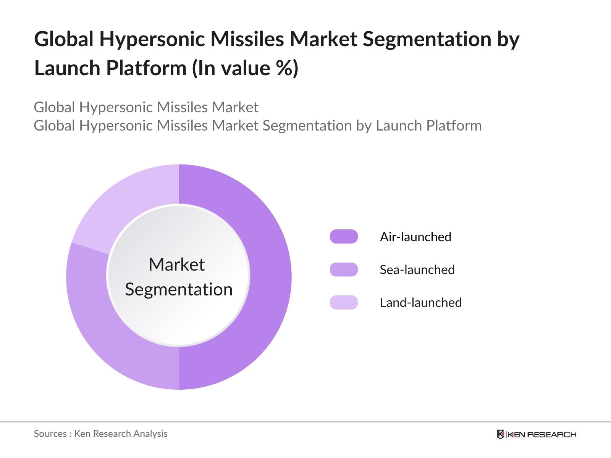
Task: Select the Air-launched legend swatch
Action: 344,237
